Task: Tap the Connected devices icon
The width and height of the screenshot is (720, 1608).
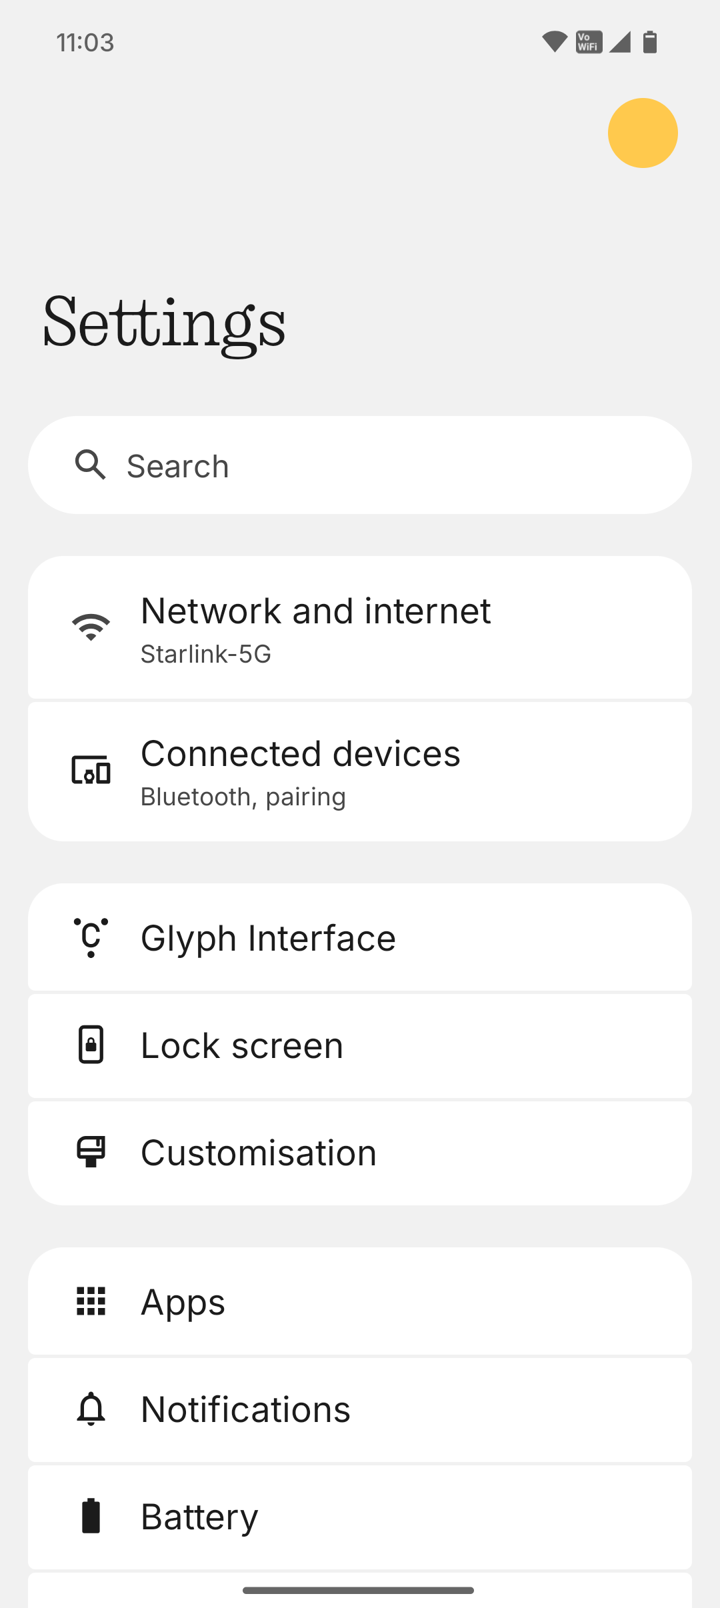Action: pos(91,771)
